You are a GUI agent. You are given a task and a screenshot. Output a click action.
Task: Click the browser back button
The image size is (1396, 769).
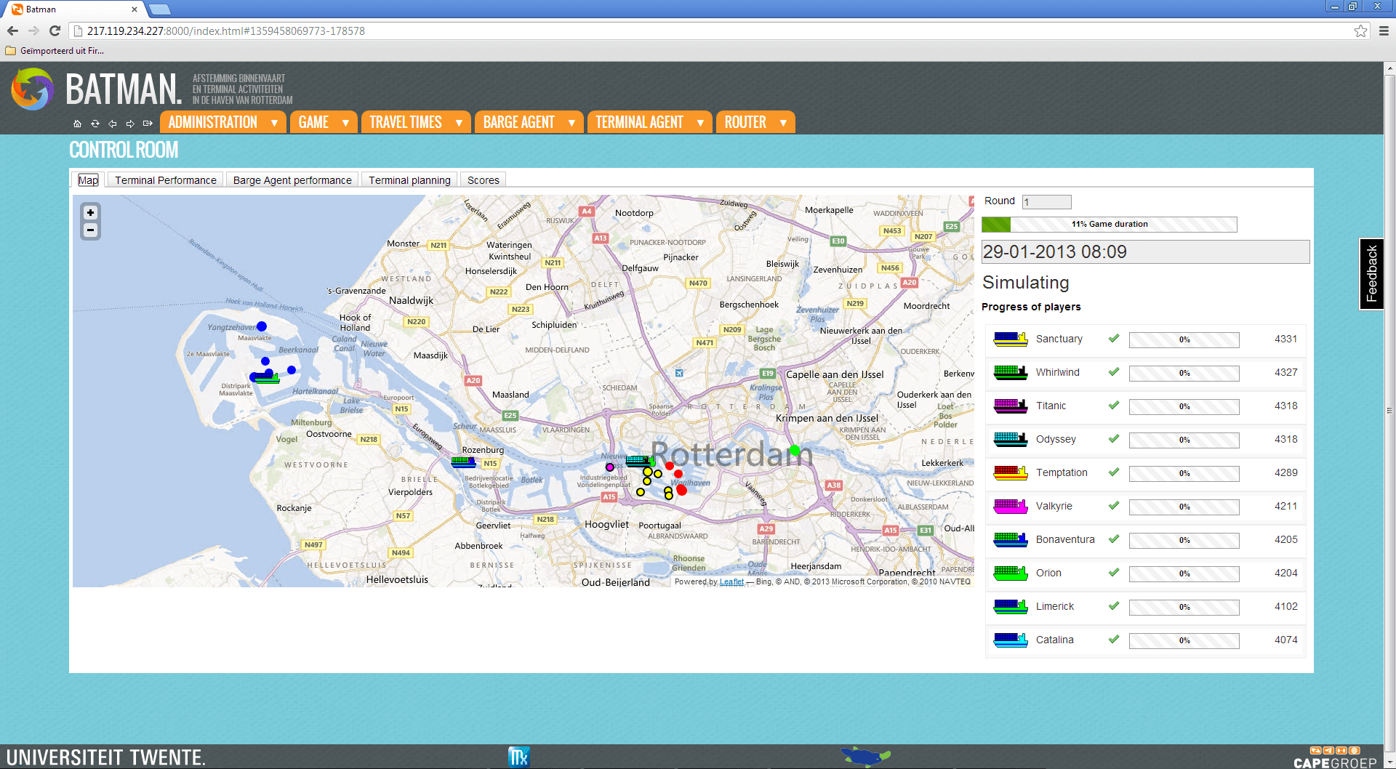pyautogui.click(x=12, y=31)
